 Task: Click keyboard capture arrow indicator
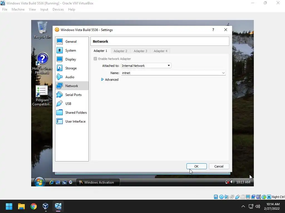tap(269, 197)
